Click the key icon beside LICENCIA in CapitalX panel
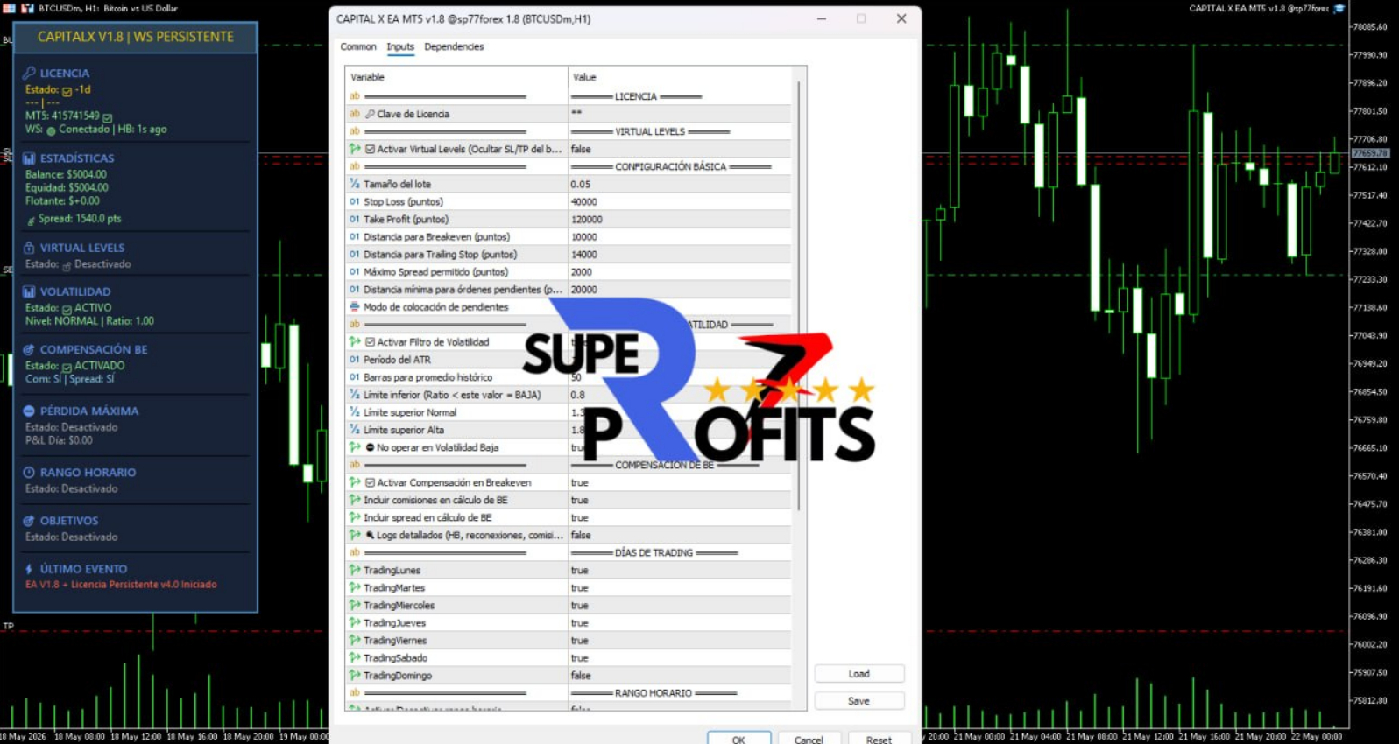 29,73
